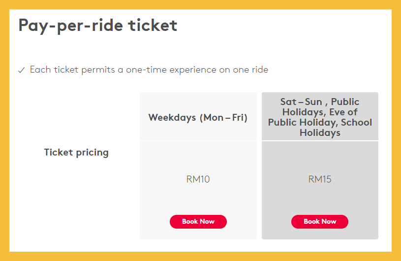Image resolution: width=401 pixels, height=261 pixels.
Task: Click "(Mon – Fri)" in the weekday header
Action: coord(223,118)
